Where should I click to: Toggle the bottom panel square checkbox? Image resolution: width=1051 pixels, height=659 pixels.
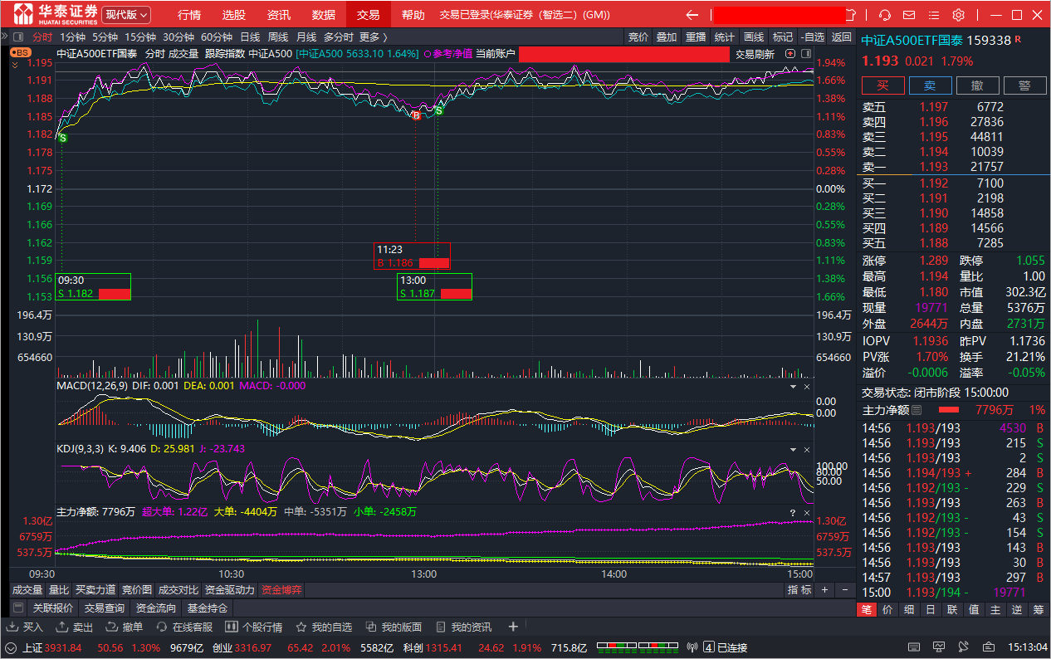(x=18, y=608)
